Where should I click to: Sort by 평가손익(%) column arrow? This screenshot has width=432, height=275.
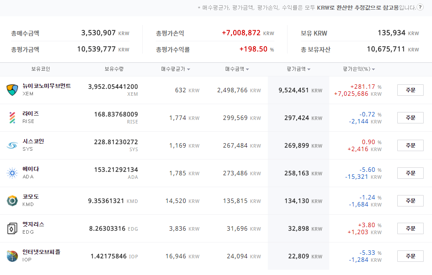tap(373, 69)
